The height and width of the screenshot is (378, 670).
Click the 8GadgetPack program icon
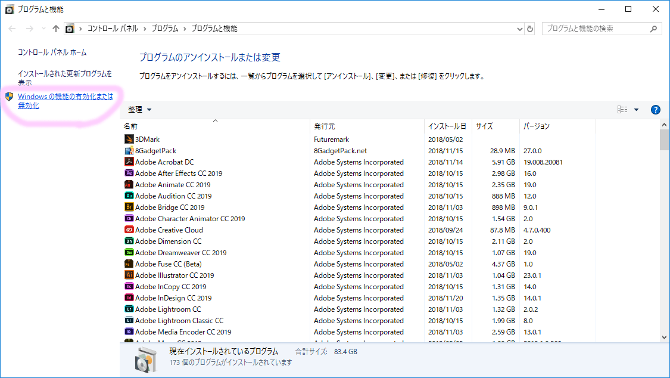click(129, 150)
